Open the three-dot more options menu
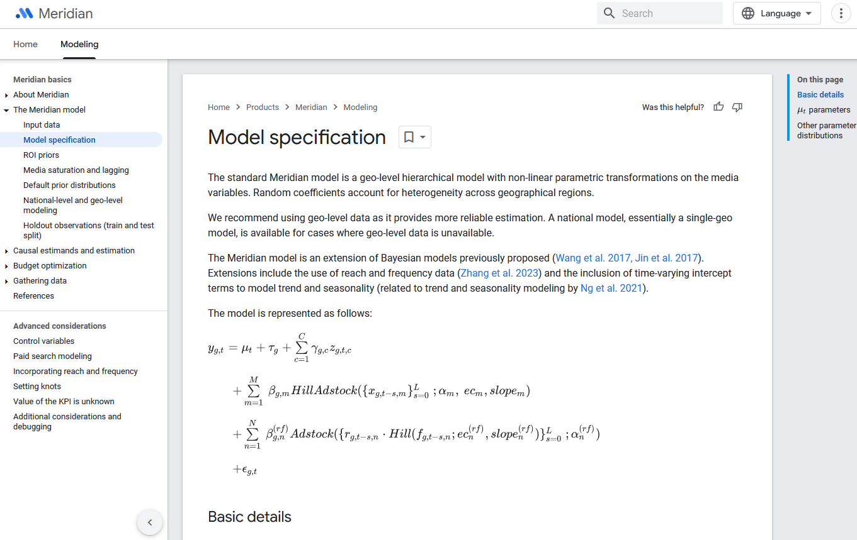The height and width of the screenshot is (540, 857). [841, 13]
